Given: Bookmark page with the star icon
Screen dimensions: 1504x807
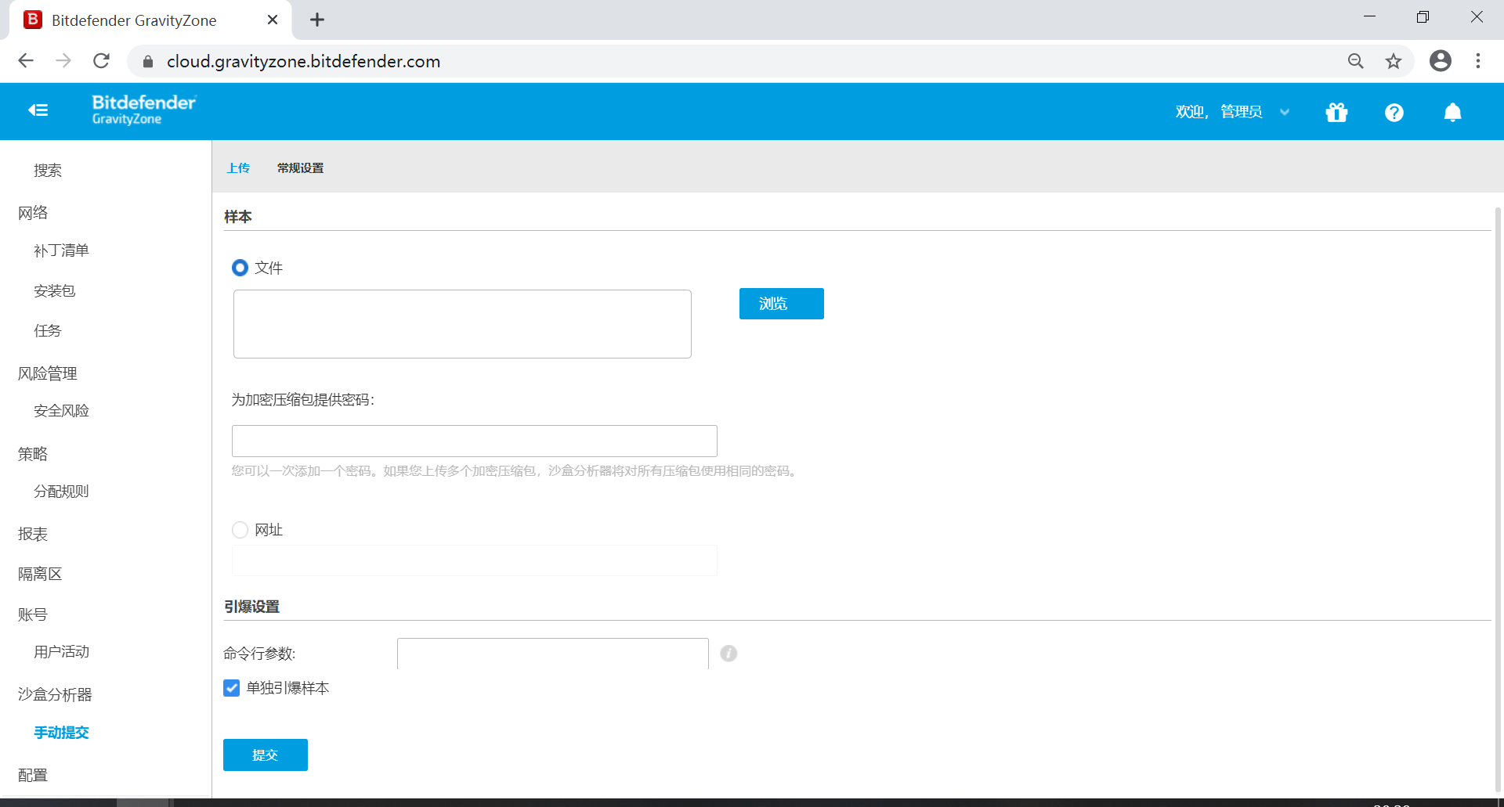Looking at the screenshot, I should point(1393,61).
